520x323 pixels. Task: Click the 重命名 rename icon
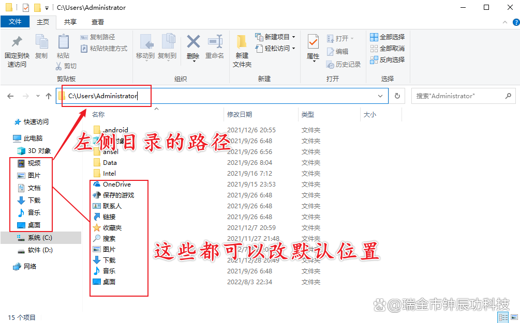[x=215, y=42]
